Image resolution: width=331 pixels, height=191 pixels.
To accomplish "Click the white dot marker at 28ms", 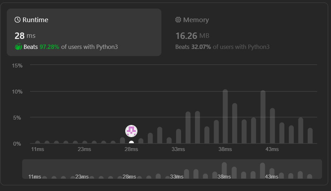I will 131,143.
